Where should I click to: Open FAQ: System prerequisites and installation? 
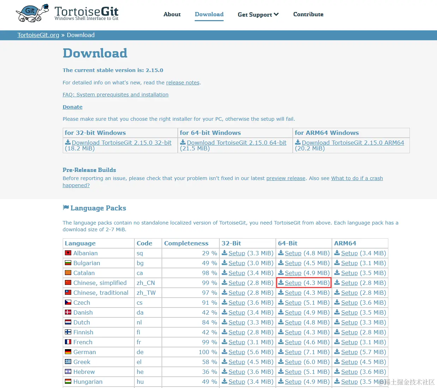coord(115,95)
